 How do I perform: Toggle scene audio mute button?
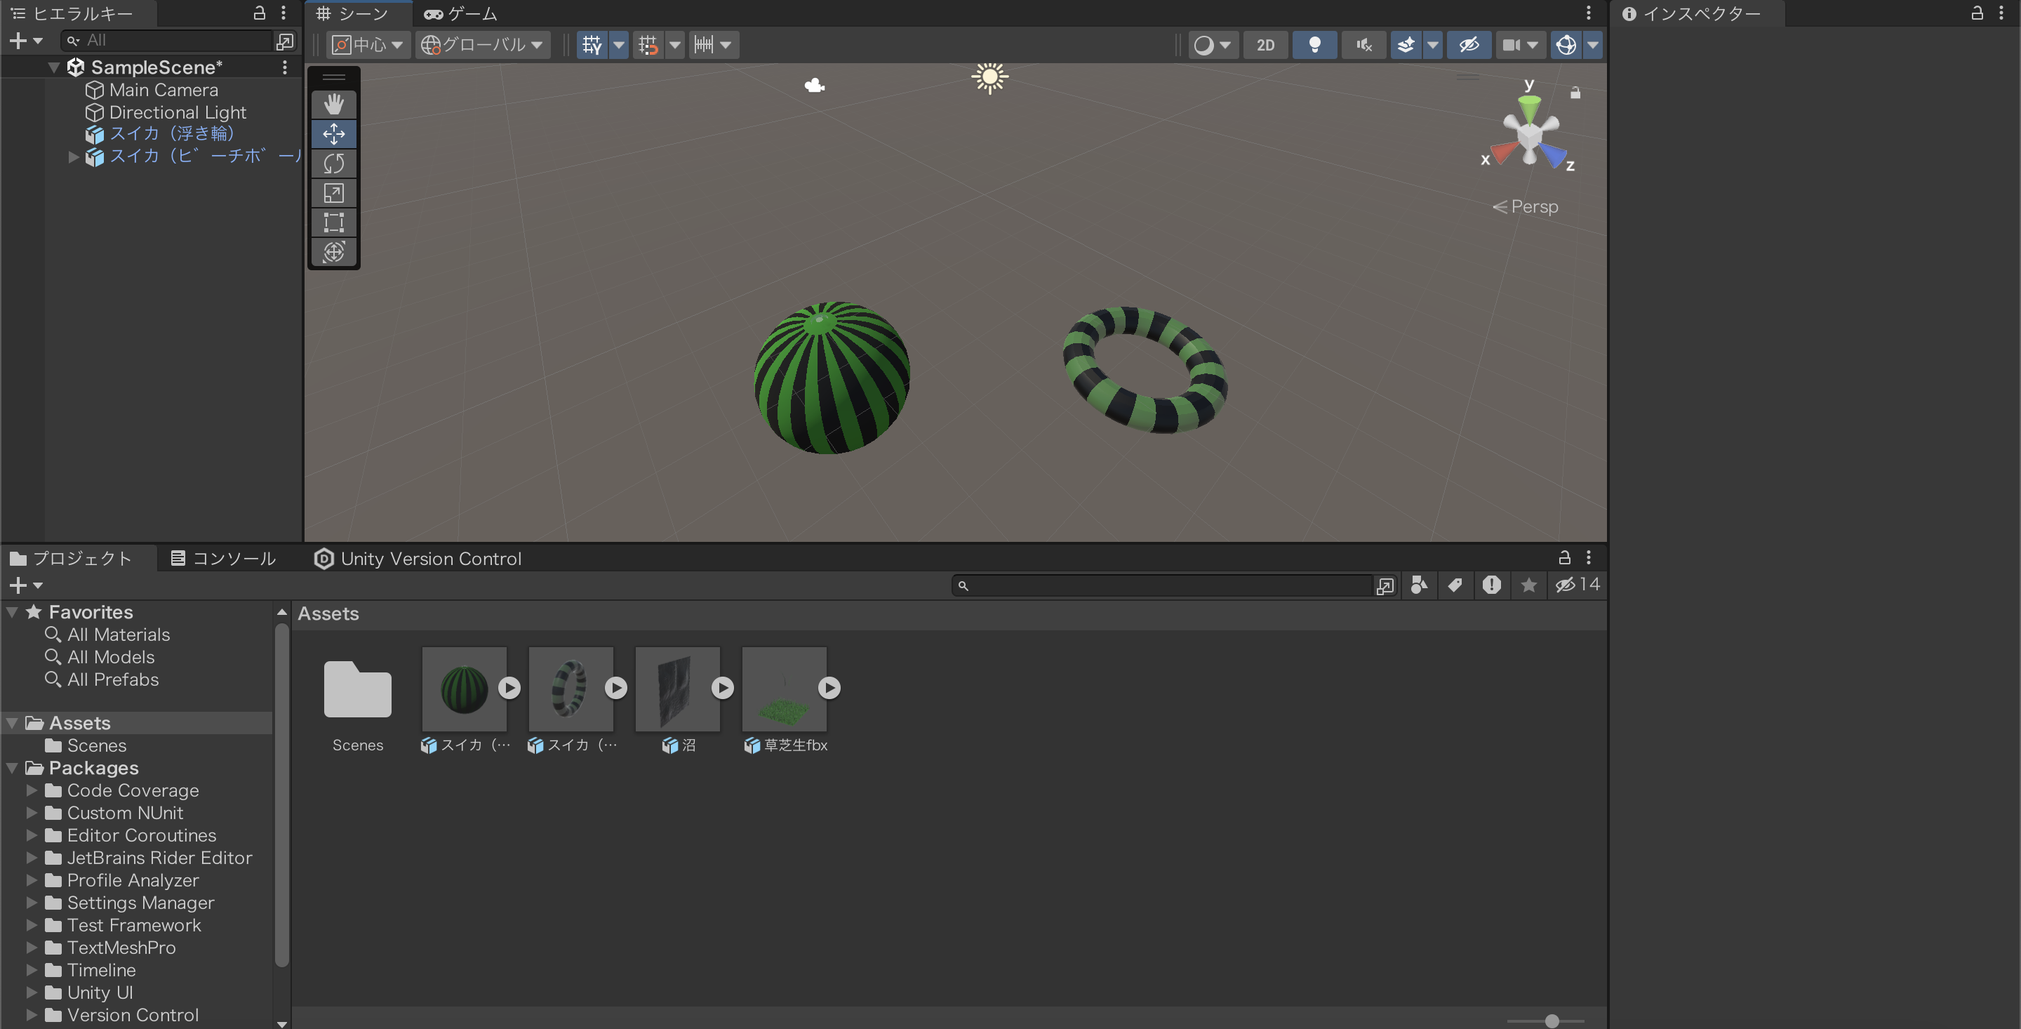point(1363,45)
